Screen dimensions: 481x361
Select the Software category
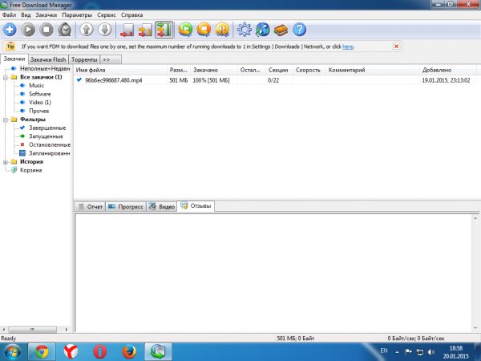pos(40,94)
